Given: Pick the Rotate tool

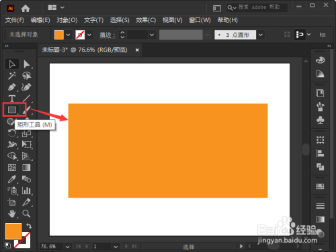Looking at the screenshot, I should 12,133.
